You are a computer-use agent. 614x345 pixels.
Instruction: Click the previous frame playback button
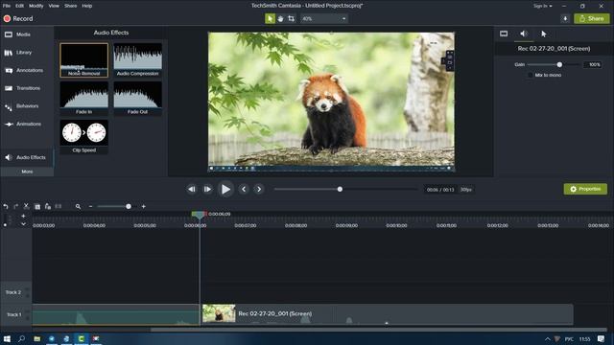pos(192,190)
